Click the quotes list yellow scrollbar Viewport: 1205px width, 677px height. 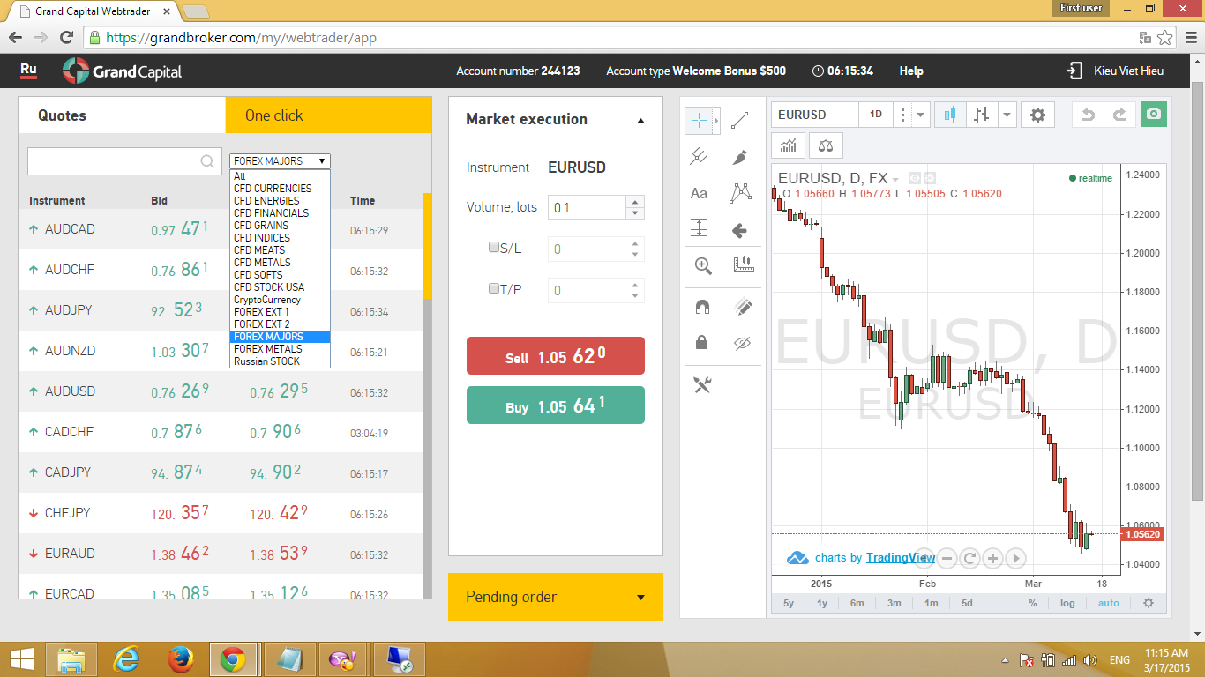427,246
